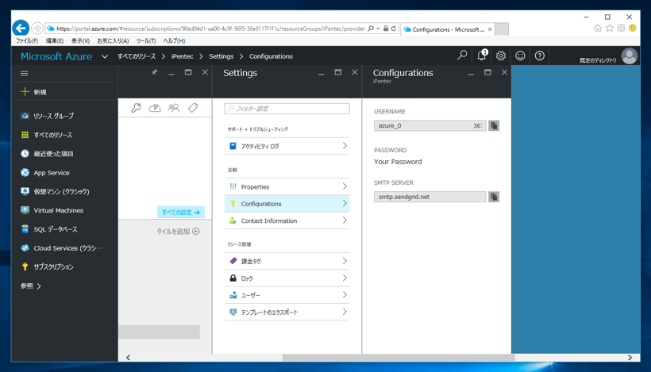Viewport: 651px width, 372px height.
Task: Expand the Microsoft Azure dropdown chevron
Action: pyautogui.click(x=105, y=57)
